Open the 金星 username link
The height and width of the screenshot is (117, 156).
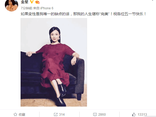(25, 2)
